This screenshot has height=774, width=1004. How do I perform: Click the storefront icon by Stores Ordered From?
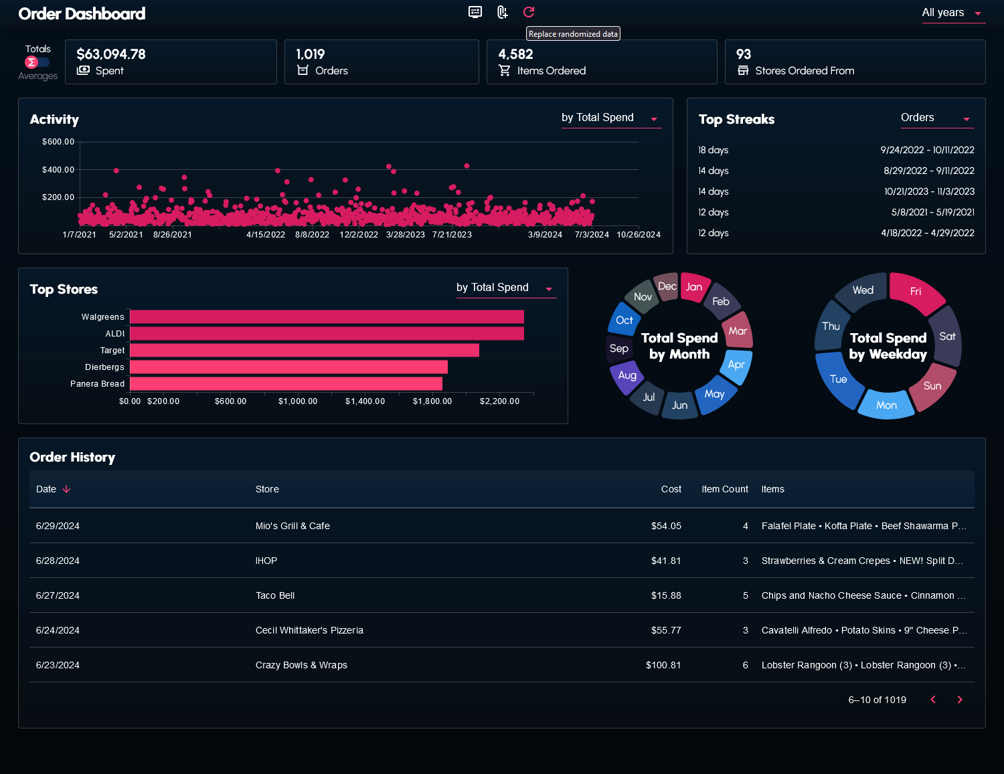point(743,70)
